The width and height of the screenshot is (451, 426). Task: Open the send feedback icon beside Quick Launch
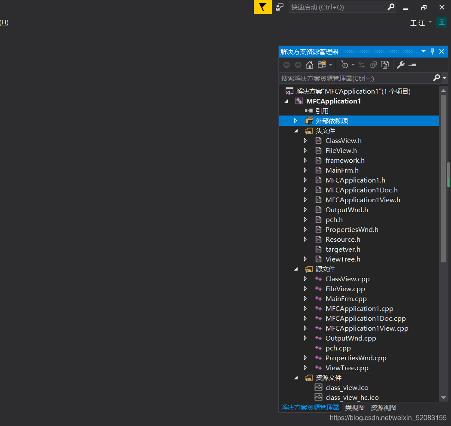tap(280, 7)
